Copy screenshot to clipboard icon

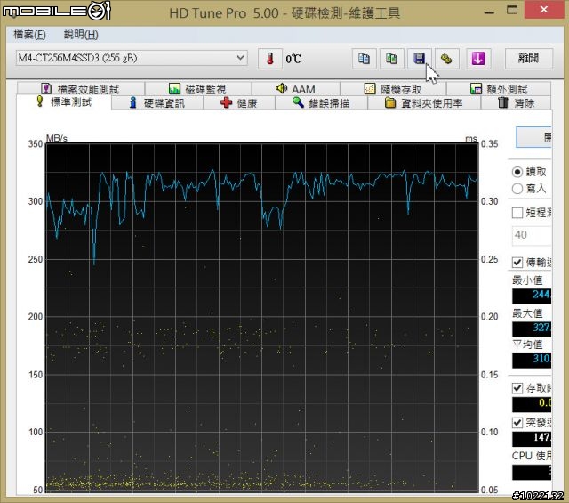tap(391, 59)
